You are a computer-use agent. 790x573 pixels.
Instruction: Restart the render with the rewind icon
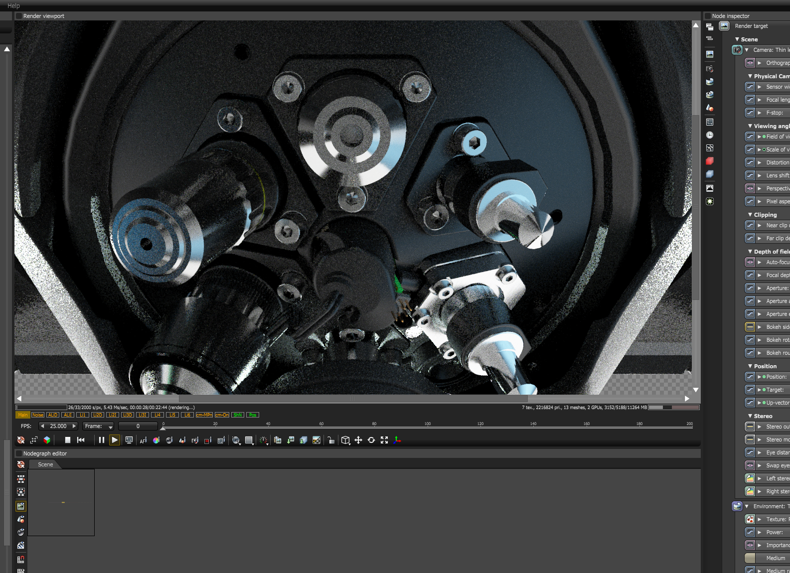click(81, 440)
